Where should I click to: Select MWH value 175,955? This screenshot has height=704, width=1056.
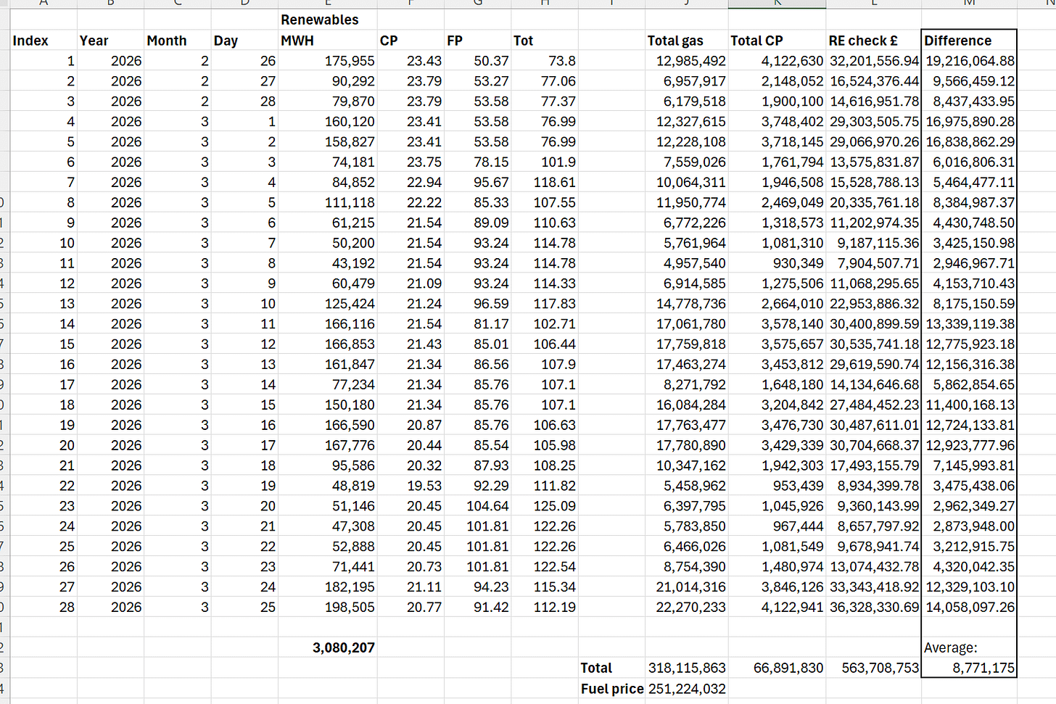pyautogui.click(x=328, y=61)
